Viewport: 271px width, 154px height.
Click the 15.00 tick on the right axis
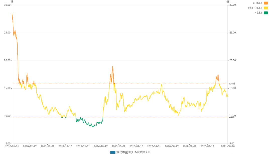pyautogui.click(x=232, y=88)
